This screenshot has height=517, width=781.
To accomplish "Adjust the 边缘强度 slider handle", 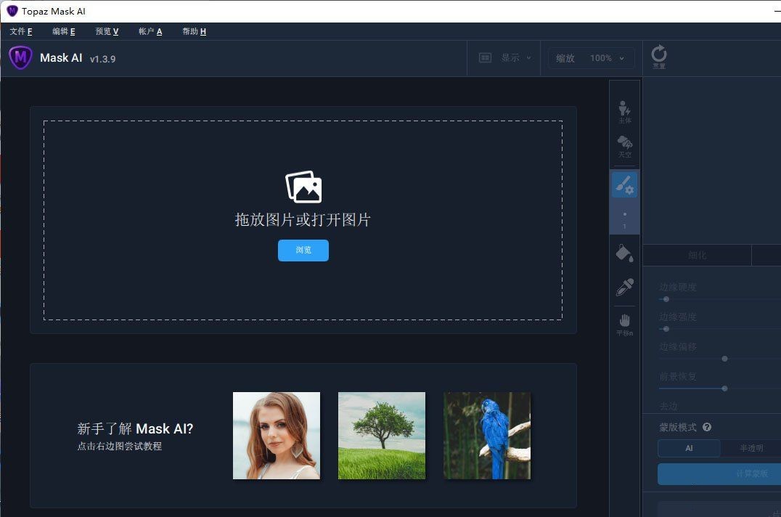I will click(666, 329).
